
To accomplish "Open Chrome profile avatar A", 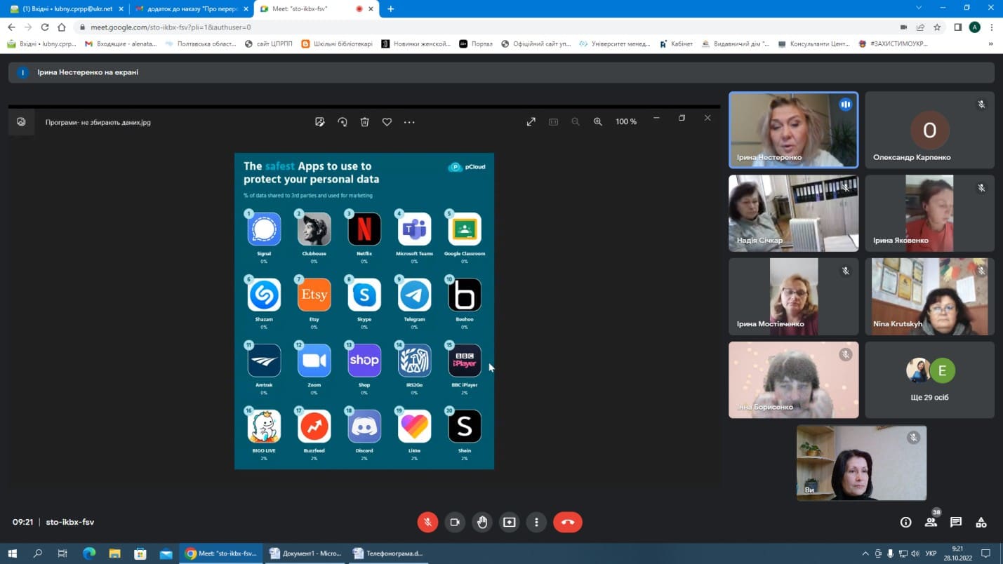I will pos(975,27).
